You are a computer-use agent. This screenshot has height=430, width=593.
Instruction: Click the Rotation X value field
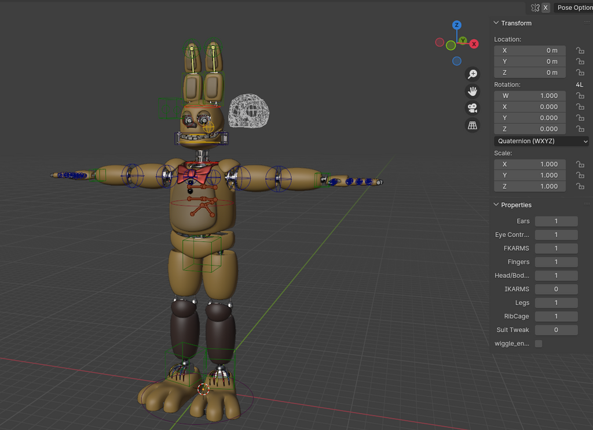[530, 107]
